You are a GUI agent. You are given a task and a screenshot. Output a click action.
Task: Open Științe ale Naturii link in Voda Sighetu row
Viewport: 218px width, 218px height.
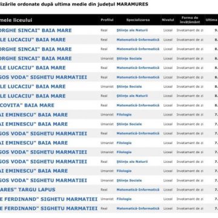coord(132,162)
